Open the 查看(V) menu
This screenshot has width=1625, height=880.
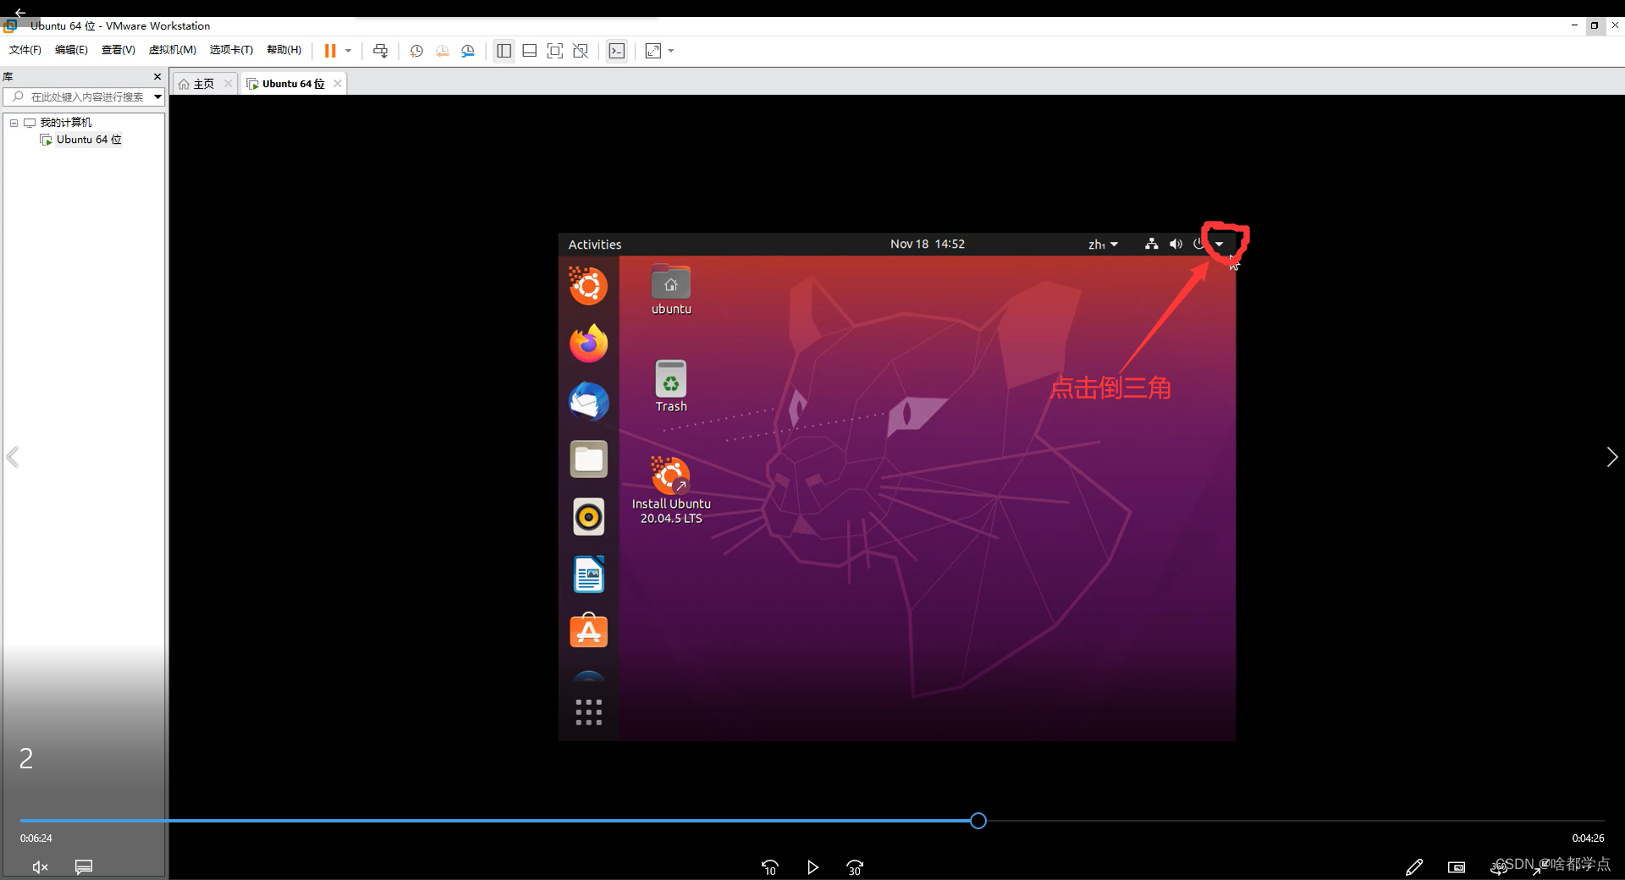(118, 50)
